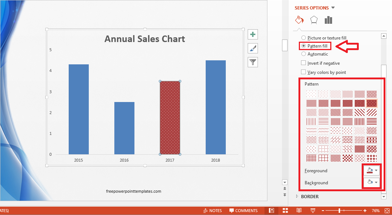
Task: Show the Comments pane
Action: 244,210
